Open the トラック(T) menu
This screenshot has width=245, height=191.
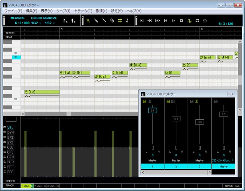tap(83, 11)
